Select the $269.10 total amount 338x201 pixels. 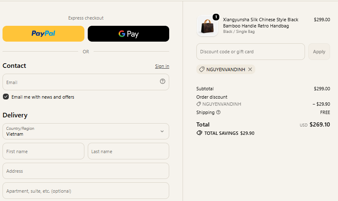point(320,124)
